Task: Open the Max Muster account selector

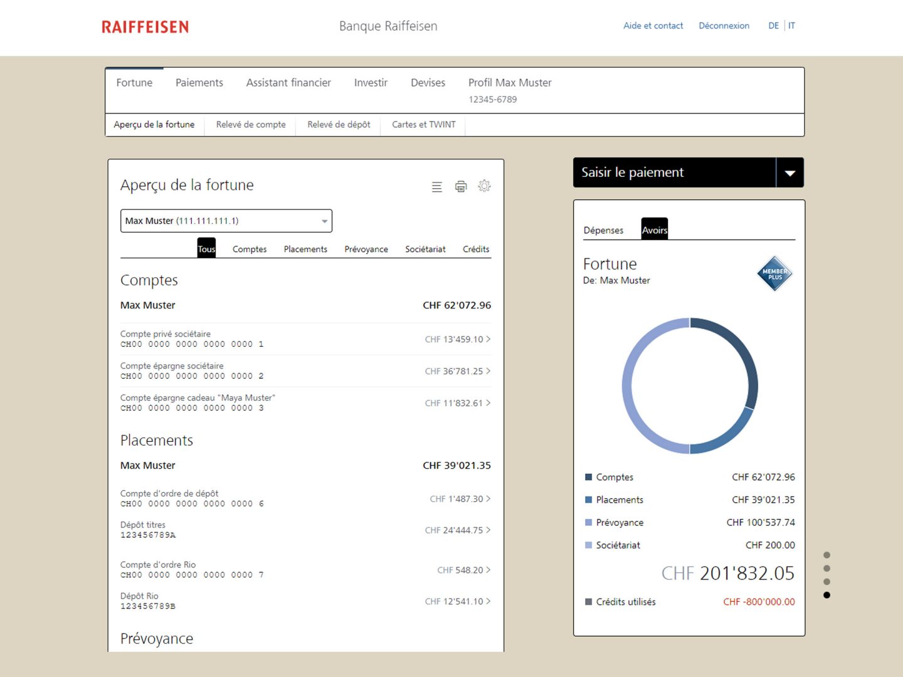Action: coord(226,221)
